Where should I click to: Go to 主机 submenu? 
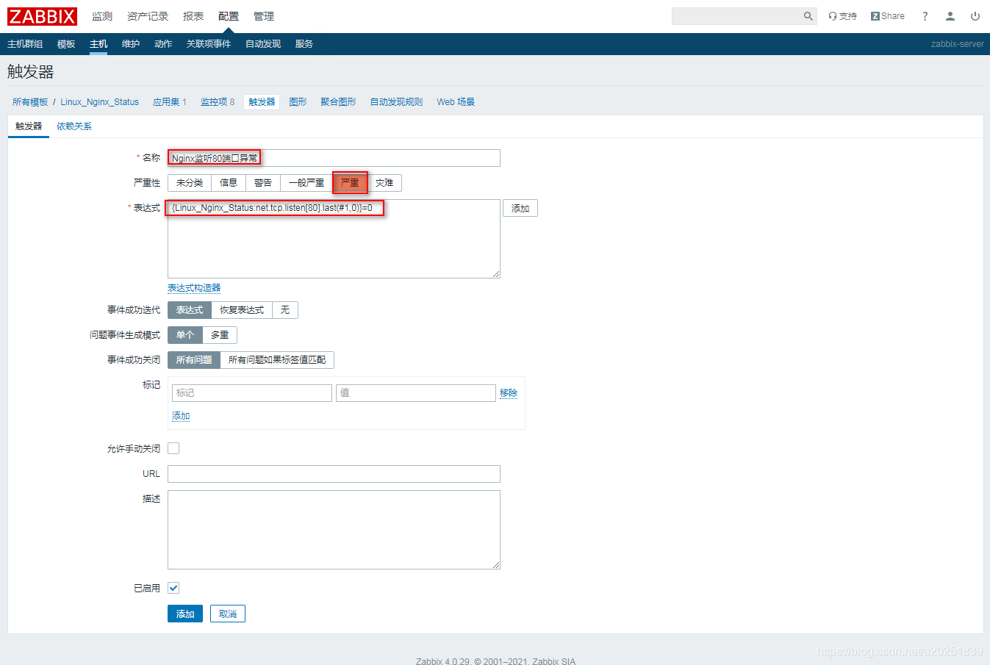point(98,44)
